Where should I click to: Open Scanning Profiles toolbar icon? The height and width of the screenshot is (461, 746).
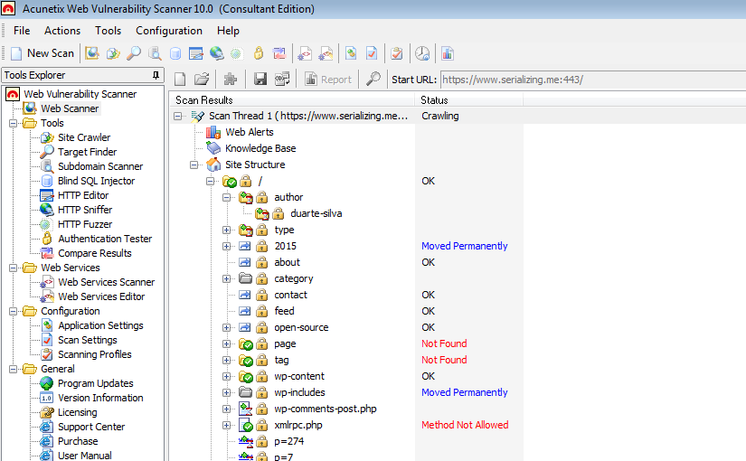397,53
